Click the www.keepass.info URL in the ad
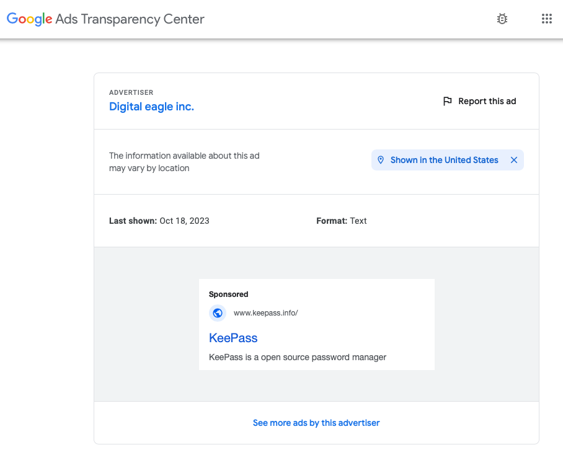The image size is (563, 455). [265, 313]
